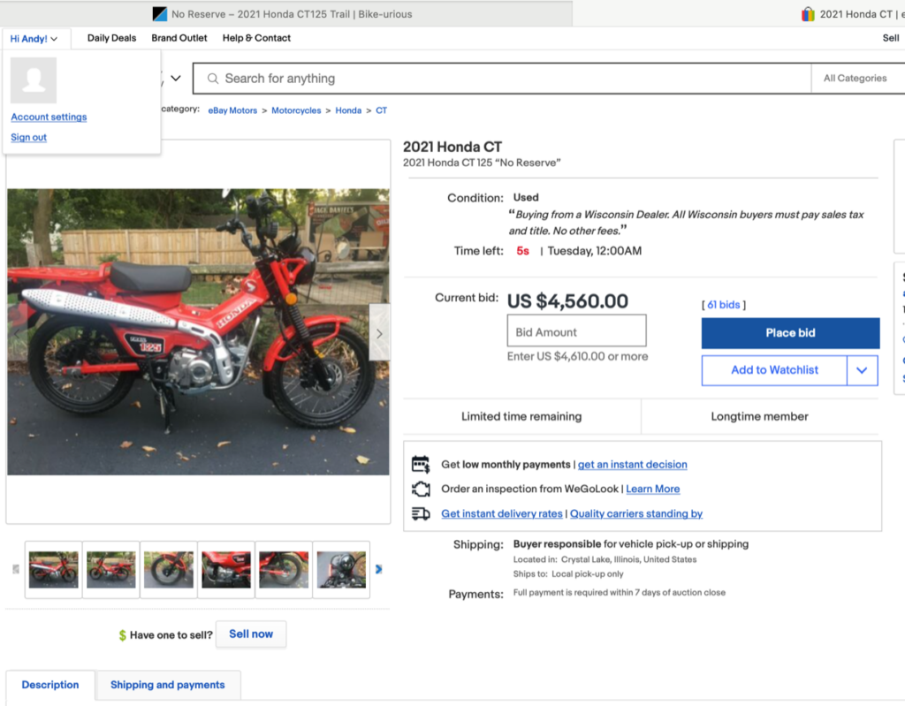Screen dimensions: 905x706
Task: Go to CT breadcrumb
Action: 382,110
